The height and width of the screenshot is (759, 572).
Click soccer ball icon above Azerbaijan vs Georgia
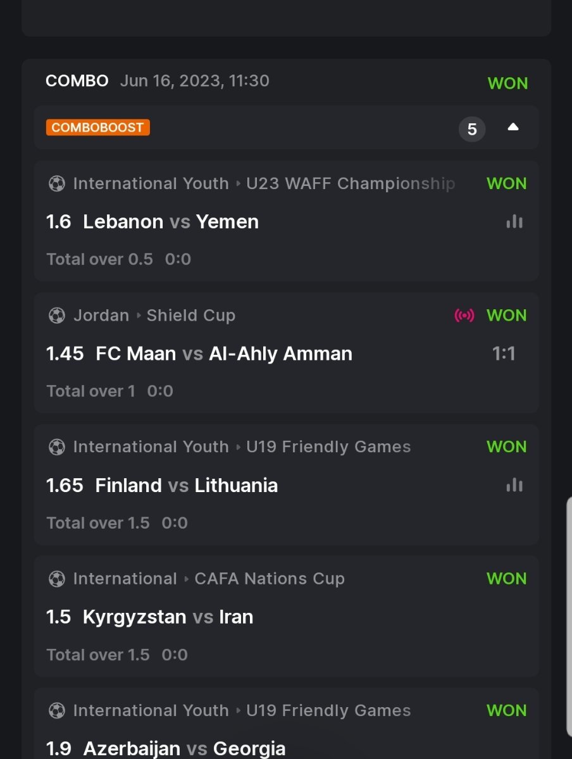(57, 710)
